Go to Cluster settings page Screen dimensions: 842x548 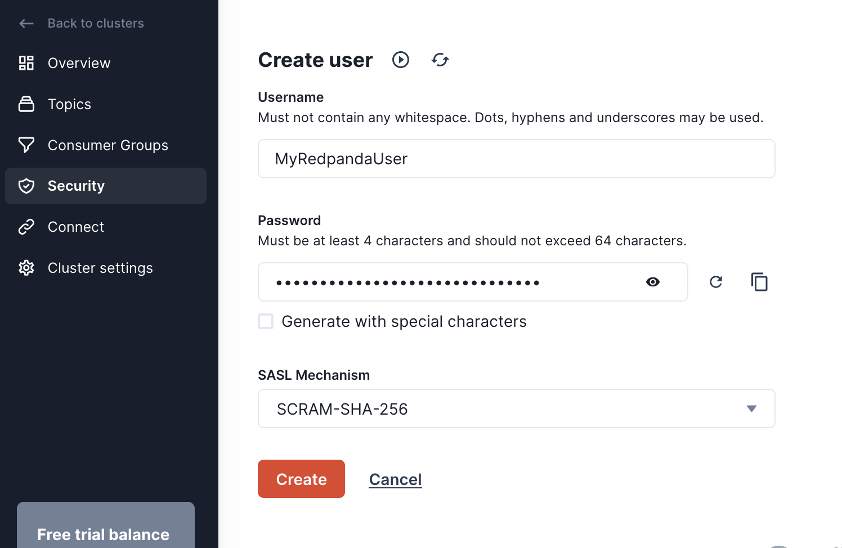tap(100, 268)
